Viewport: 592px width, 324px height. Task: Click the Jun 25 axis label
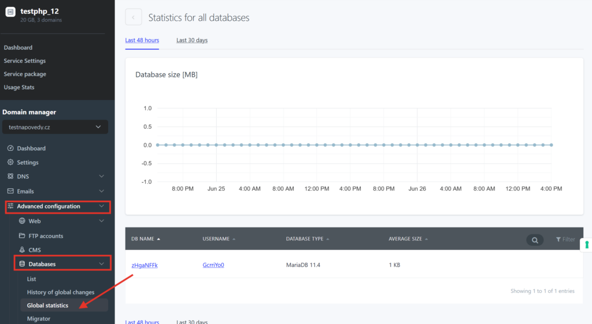click(216, 189)
